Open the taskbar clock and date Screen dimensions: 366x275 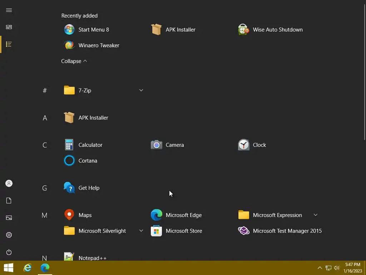352,268
